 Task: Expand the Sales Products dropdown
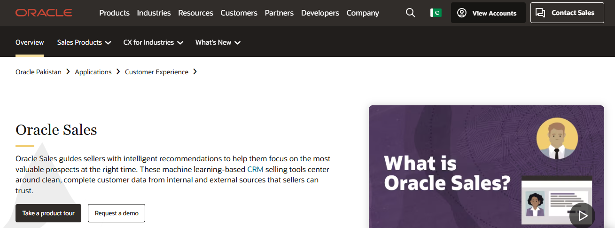tap(84, 42)
